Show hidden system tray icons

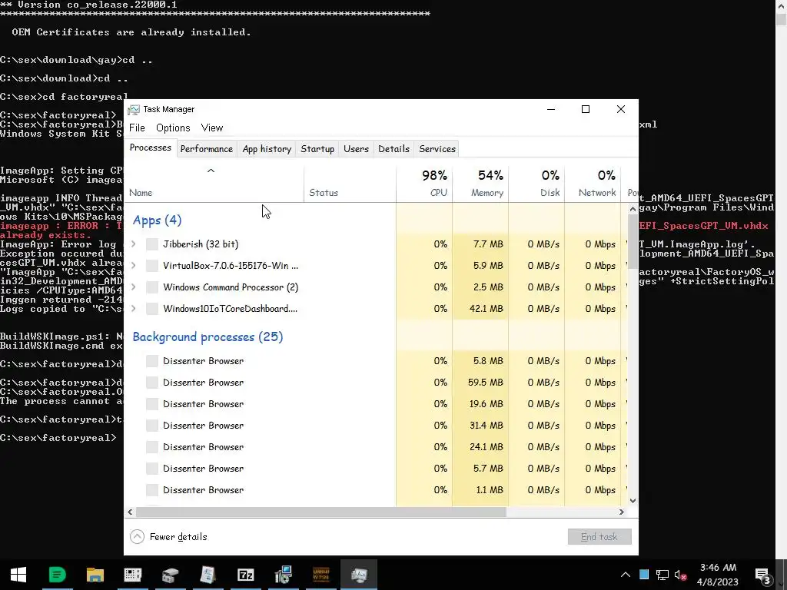click(x=626, y=575)
